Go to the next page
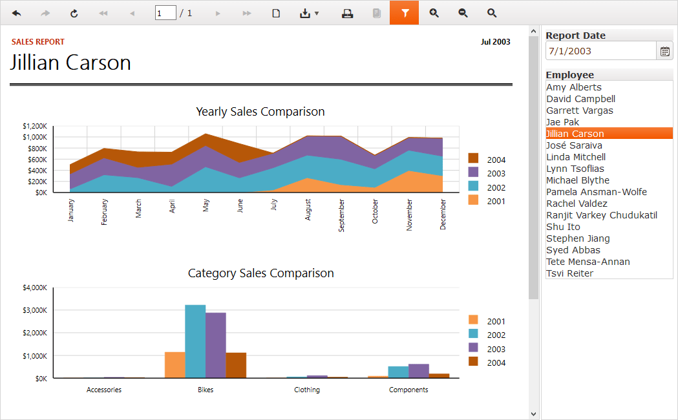Viewport: 678px width, 420px height. point(218,13)
